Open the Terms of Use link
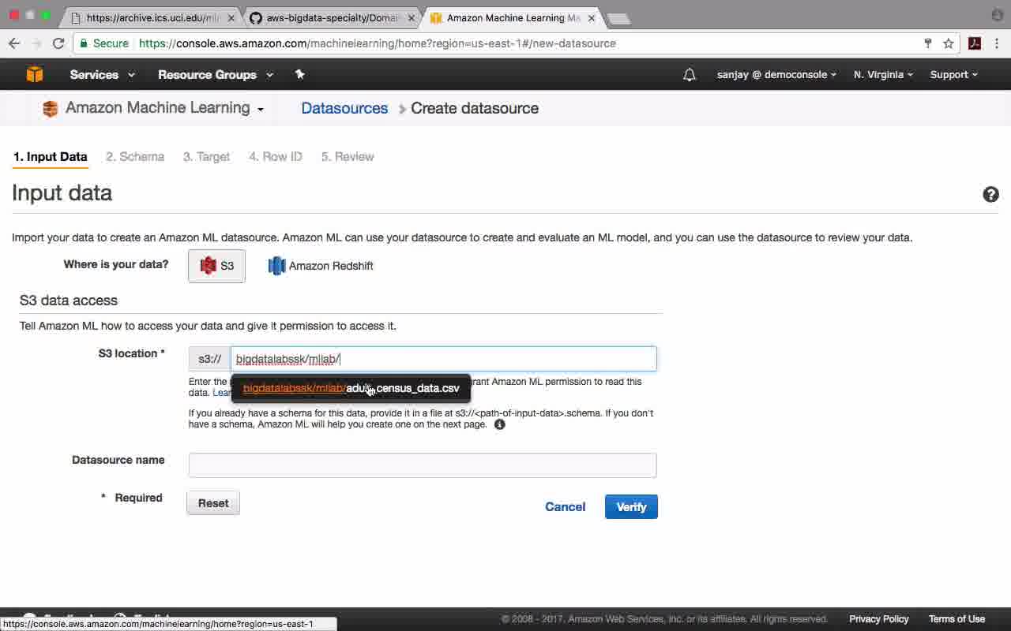This screenshot has width=1011, height=631. (957, 619)
